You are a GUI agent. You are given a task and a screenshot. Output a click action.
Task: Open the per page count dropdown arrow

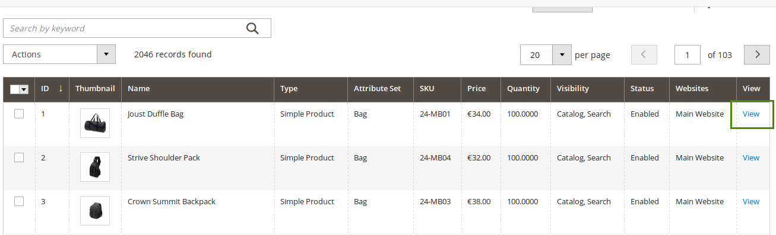(562, 54)
